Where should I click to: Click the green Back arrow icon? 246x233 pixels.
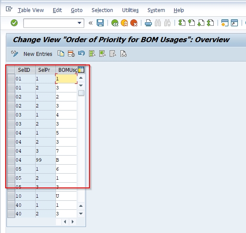(115, 23)
